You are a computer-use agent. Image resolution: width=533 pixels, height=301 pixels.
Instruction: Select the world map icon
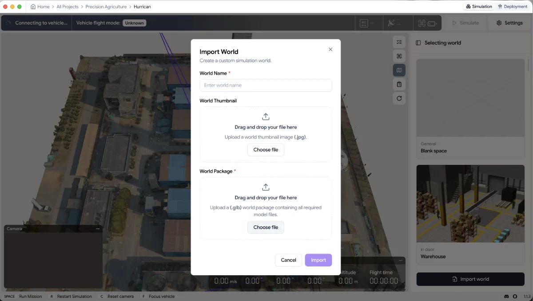[x=399, y=70]
